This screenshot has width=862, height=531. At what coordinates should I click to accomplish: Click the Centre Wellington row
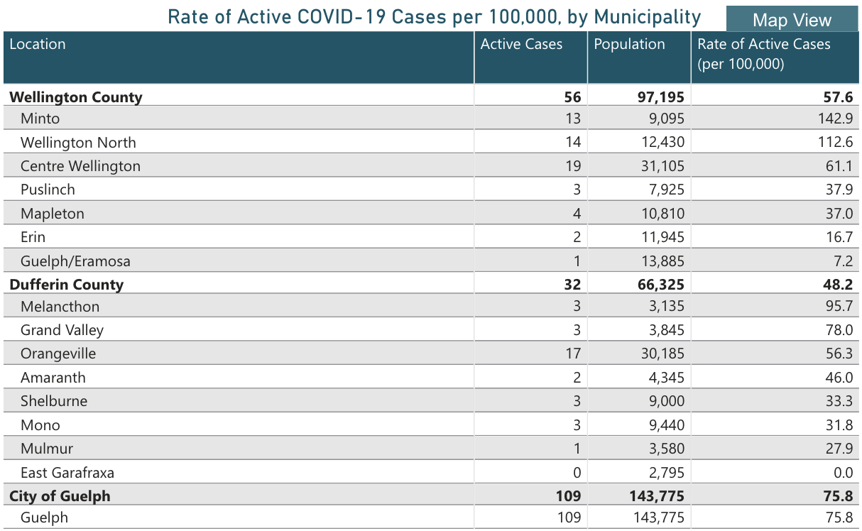(80, 166)
